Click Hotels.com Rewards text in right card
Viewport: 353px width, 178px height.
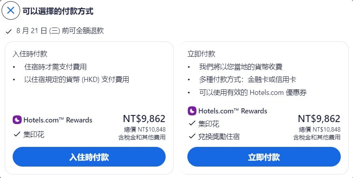pyautogui.click(x=232, y=111)
